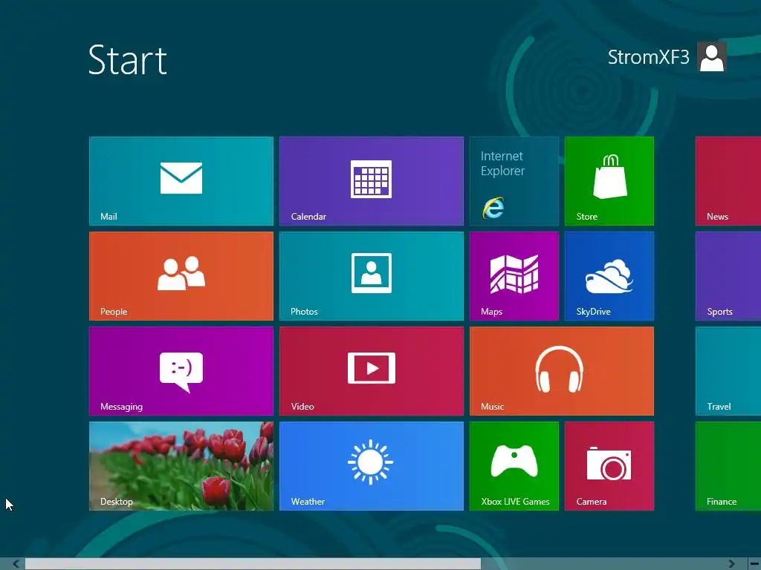
Task: Open the Camera tile
Action: click(609, 466)
